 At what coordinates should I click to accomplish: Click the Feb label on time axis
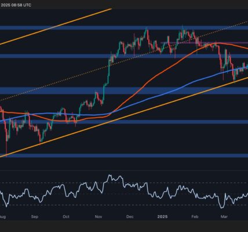click(195, 217)
